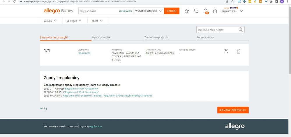Open the browser extensions puzzle icon
Screen dimensions: 291x137
point(271,1)
